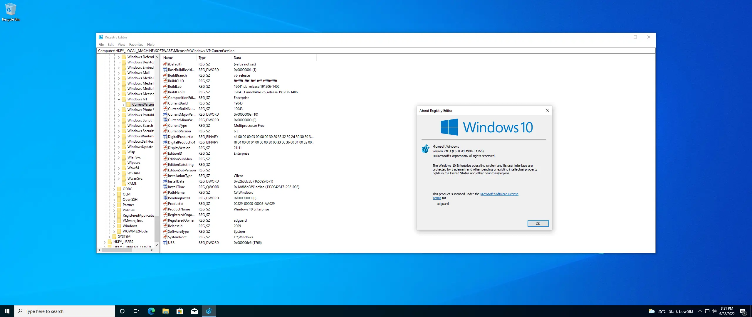Open File Explorer from the taskbar
This screenshot has height=317, width=752.
[x=165, y=311]
